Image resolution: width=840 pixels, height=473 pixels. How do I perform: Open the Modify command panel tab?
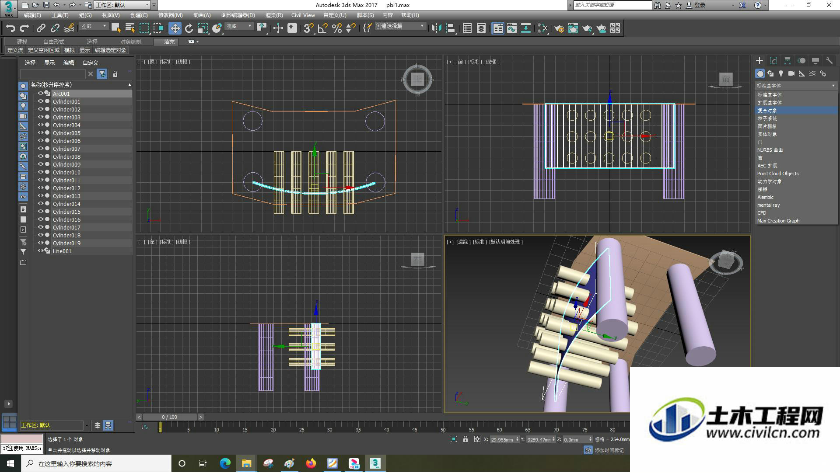(x=773, y=61)
